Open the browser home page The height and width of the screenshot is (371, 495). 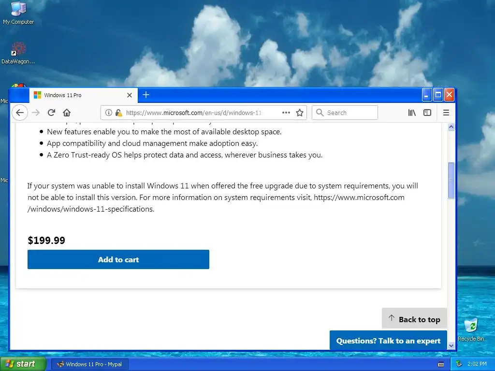[67, 113]
